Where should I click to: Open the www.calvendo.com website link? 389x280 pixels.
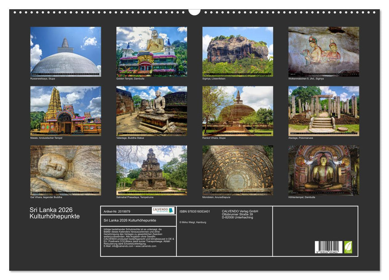(145, 246)
